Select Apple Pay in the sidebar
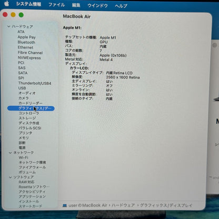The width and height of the screenshot is (219, 219). tap(27, 37)
